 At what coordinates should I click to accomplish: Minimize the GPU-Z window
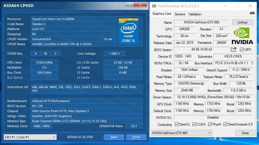click(225, 6)
